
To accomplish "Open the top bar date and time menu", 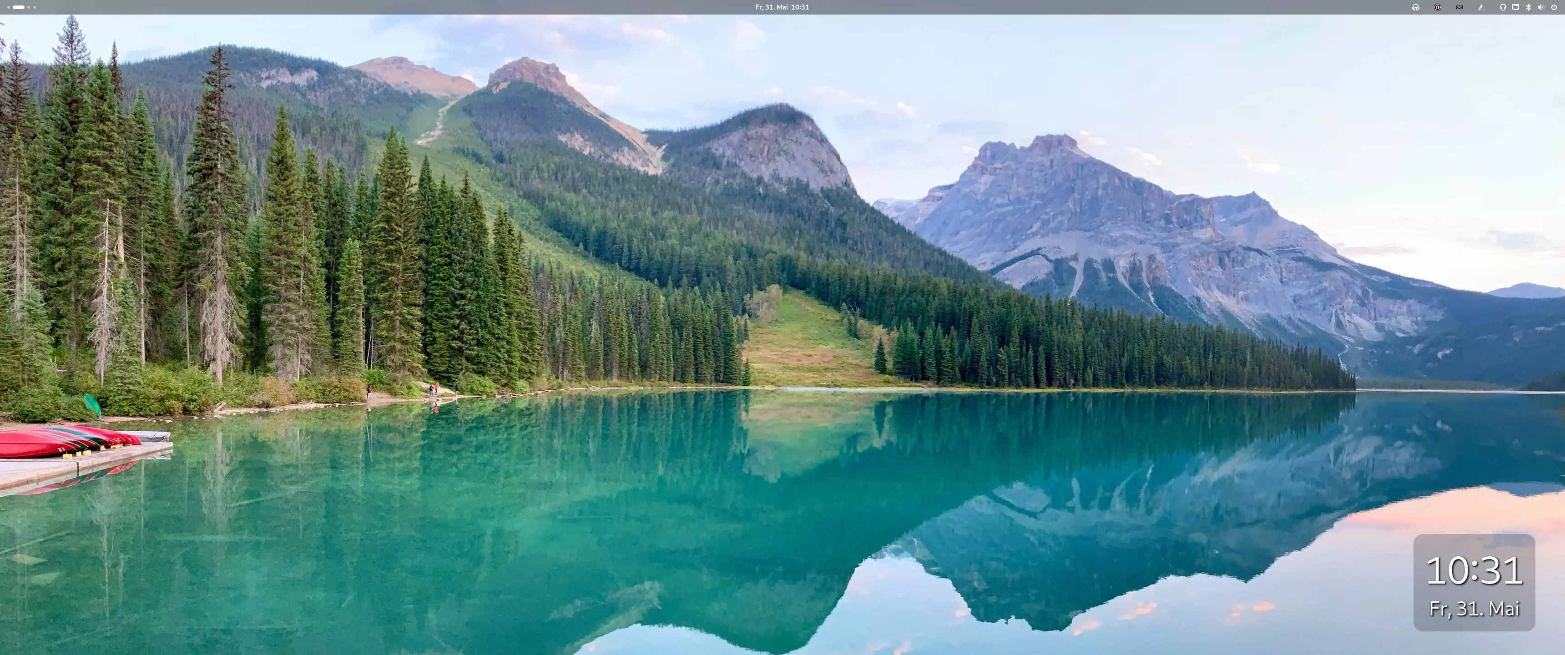I will pyautogui.click(x=782, y=7).
